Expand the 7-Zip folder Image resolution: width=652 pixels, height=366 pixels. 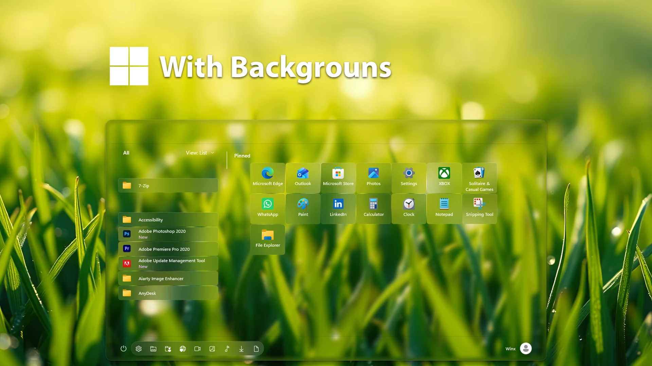tap(168, 185)
